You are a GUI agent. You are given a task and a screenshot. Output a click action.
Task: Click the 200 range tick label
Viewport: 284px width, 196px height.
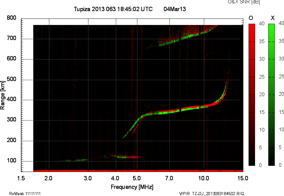point(12,140)
